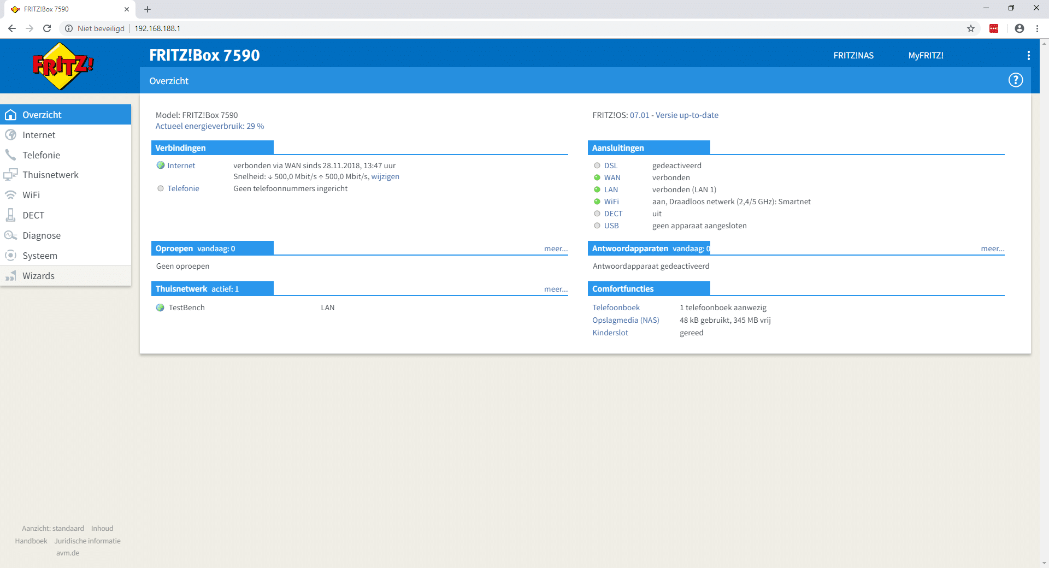Click the Wizards icon in sidebar

coord(10,276)
